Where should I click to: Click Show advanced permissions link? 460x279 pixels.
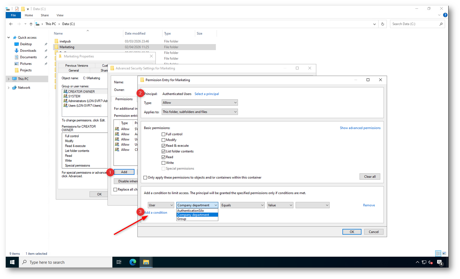tap(360, 128)
